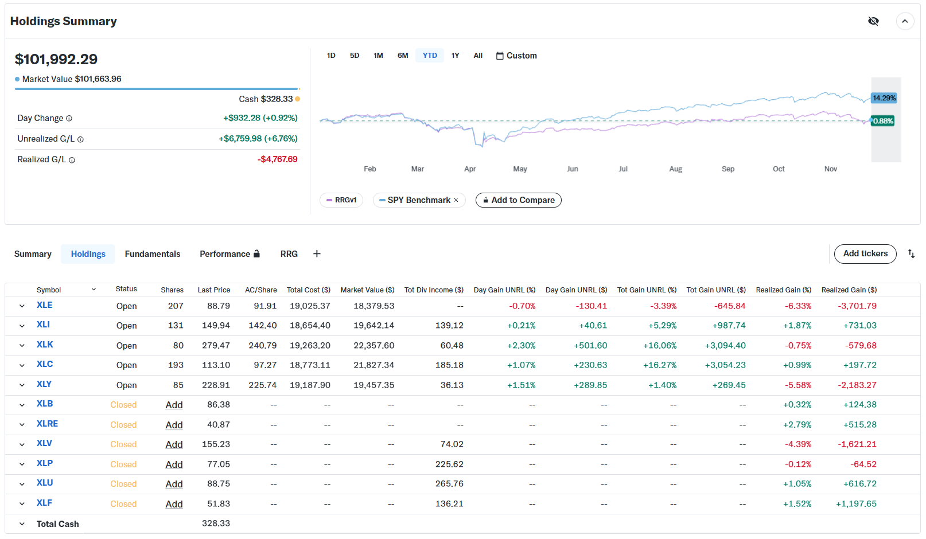
Task: Expand the XLE holding row
Action: click(22, 306)
